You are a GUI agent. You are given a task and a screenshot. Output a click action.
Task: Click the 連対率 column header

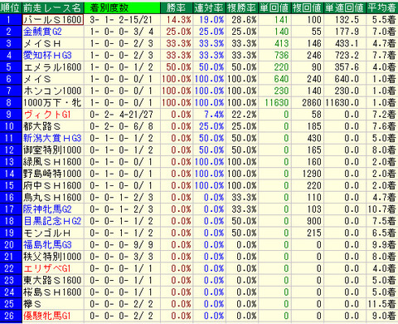209,8
